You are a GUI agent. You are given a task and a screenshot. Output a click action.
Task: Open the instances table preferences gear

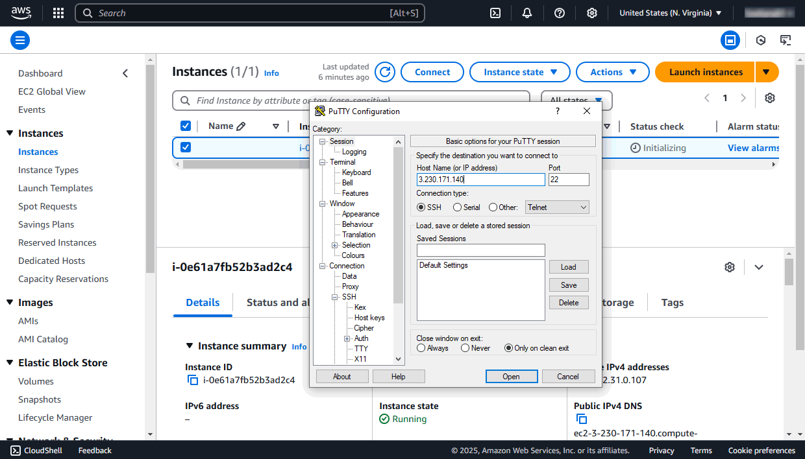769,97
